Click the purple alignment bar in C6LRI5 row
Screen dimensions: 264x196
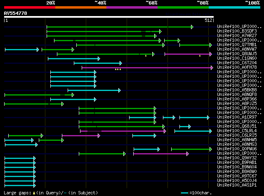pos(81,135)
